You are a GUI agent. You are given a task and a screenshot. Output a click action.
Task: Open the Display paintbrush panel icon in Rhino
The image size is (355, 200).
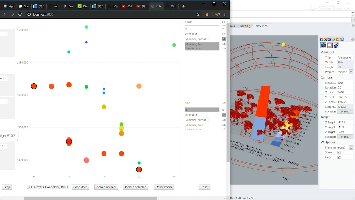(334, 39)
